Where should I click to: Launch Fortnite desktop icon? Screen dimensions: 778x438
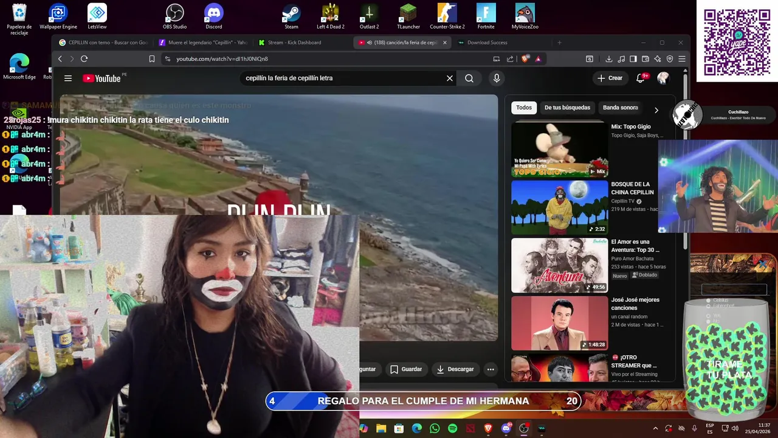(x=486, y=16)
